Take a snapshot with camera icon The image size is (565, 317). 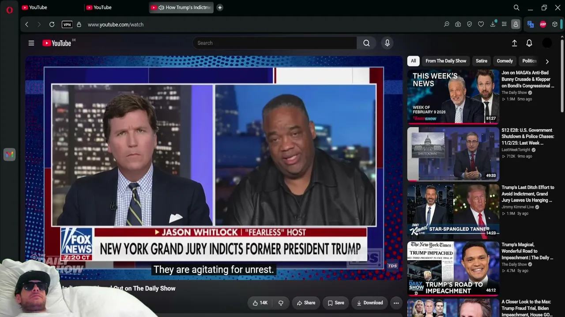tap(458, 25)
